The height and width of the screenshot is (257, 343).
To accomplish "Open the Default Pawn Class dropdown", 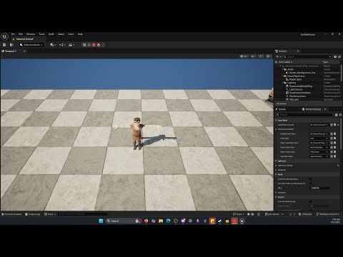I will (x=319, y=133).
